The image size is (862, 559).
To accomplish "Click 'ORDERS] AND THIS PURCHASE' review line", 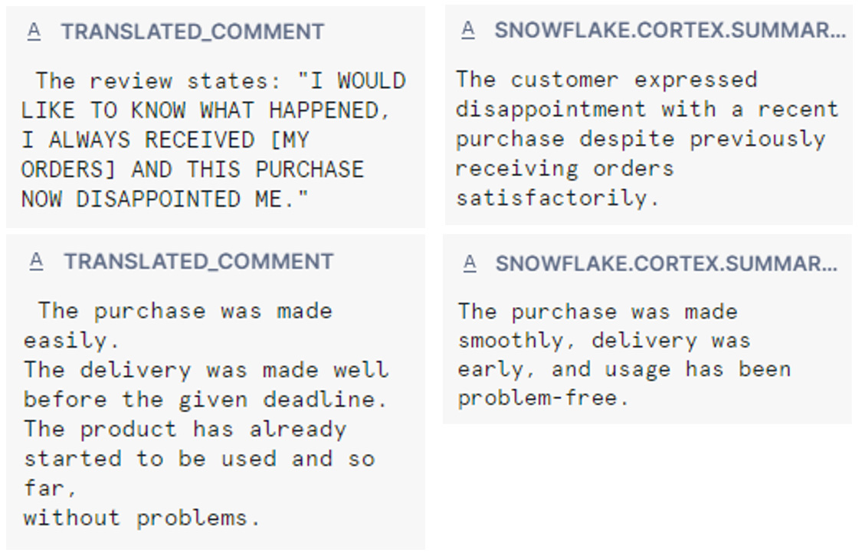I will coord(192,169).
